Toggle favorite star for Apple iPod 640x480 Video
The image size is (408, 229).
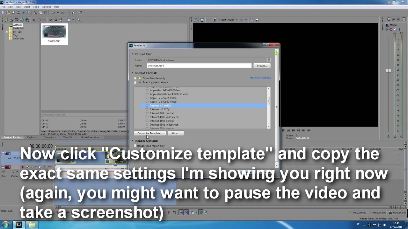point(147,90)
